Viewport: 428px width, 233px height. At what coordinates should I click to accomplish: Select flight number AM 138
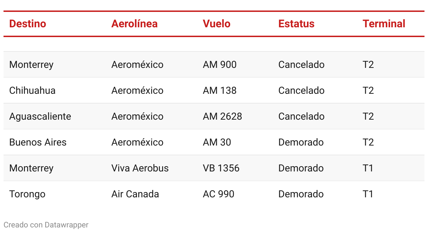(x=220, y=91)
